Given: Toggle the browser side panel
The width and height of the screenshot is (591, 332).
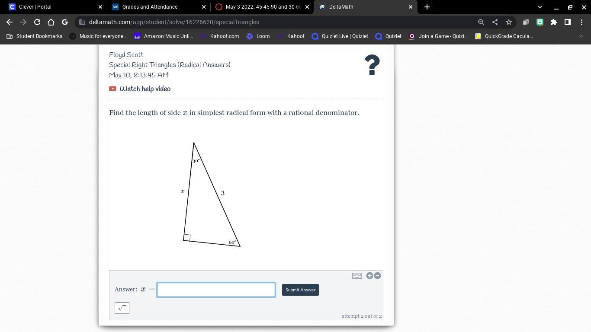Looking at the screenshot, I should 567,22.
